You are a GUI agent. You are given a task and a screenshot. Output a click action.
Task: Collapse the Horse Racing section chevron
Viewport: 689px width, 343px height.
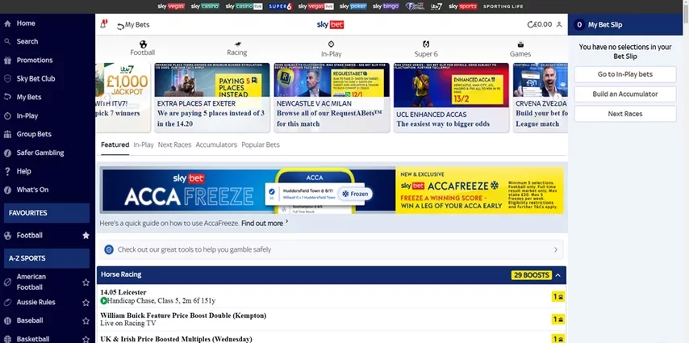[x=558, y=275]
